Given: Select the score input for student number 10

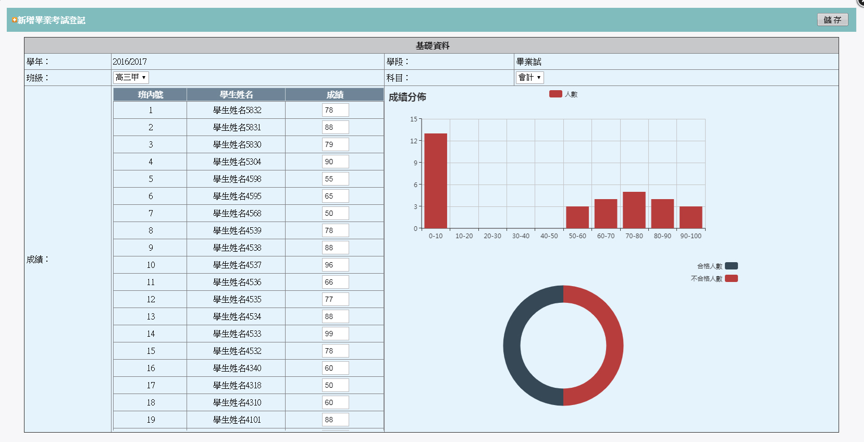Looking at the screenshot, I should (x=335, y=265).
